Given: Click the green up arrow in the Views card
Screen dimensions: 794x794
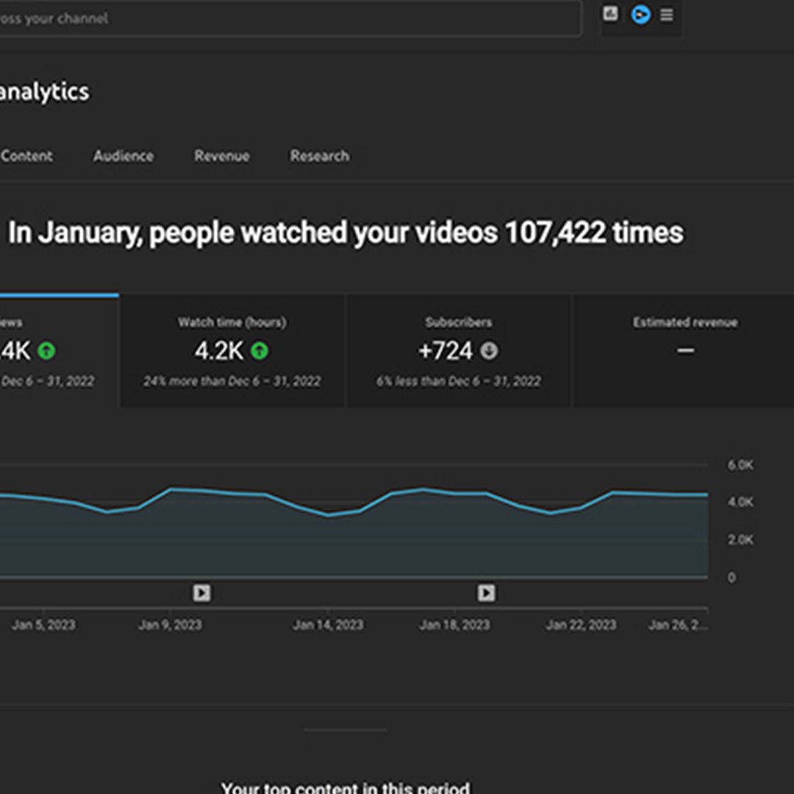Looking at the screenshot, I should (x=46, y=351).
